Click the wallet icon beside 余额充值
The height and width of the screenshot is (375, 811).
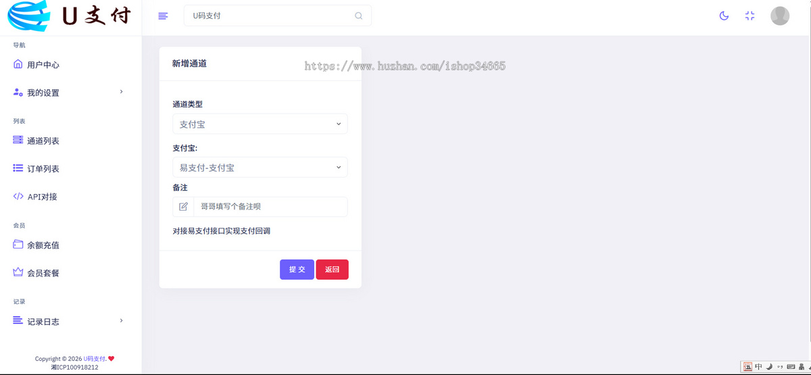point(18,245)
